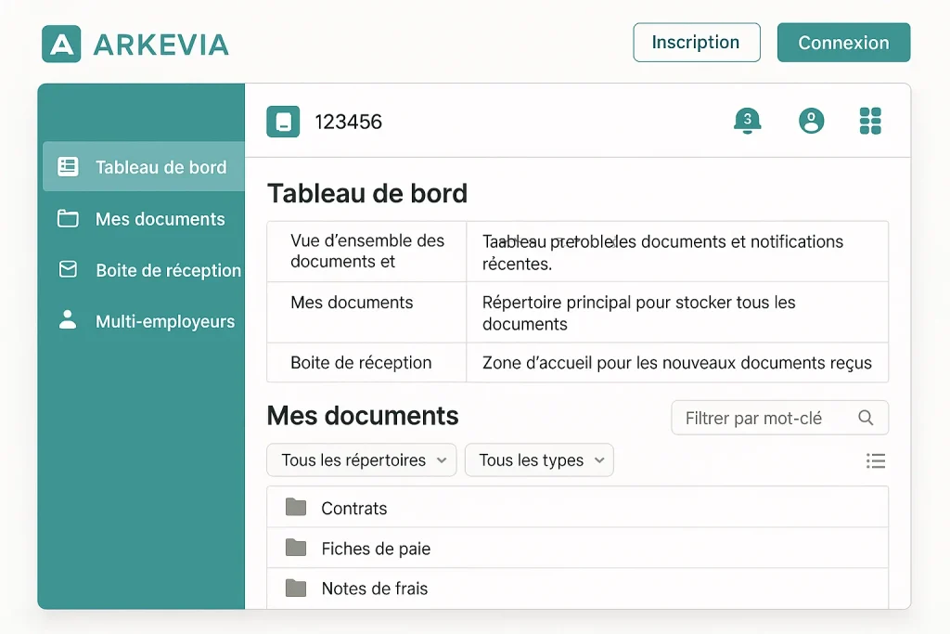Switch to list view icon

tap(875, 461)
